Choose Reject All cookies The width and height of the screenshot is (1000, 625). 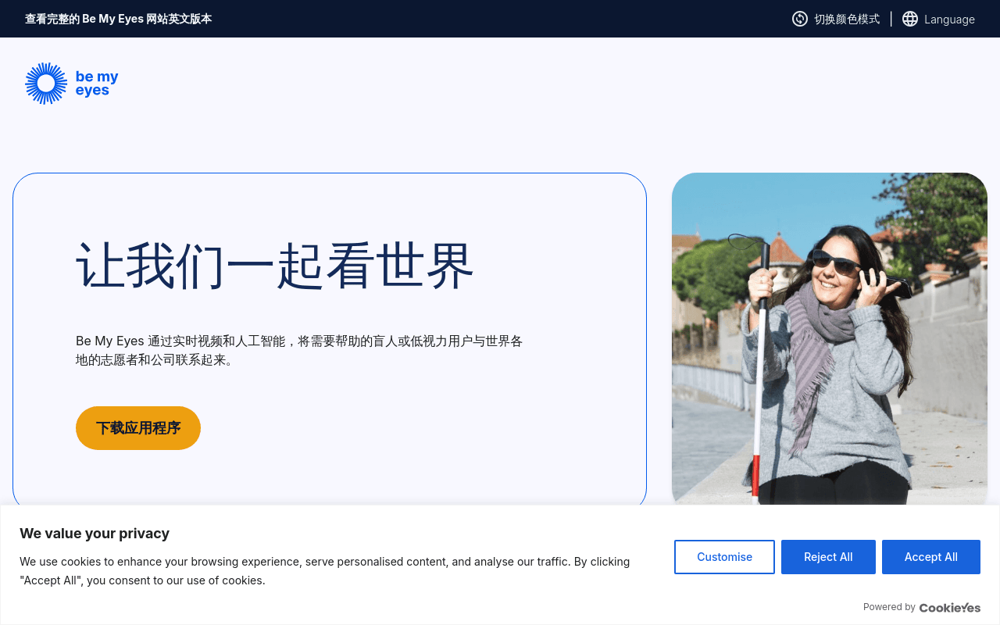point(828,557)
